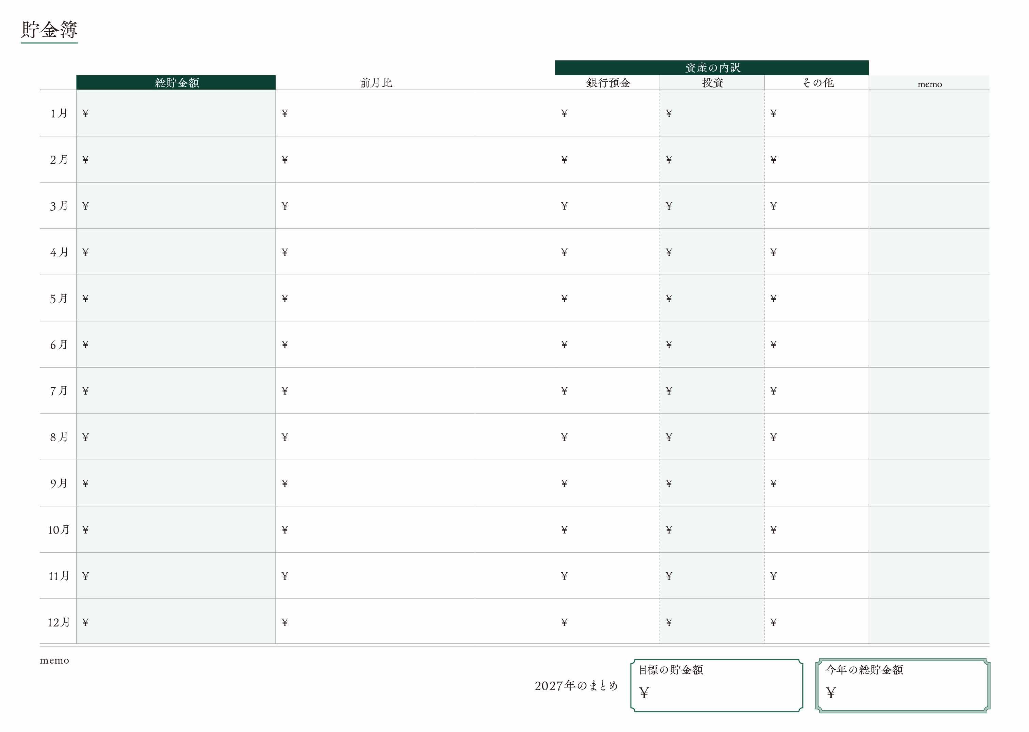Click the 6月 row label

tap(59, 345)
